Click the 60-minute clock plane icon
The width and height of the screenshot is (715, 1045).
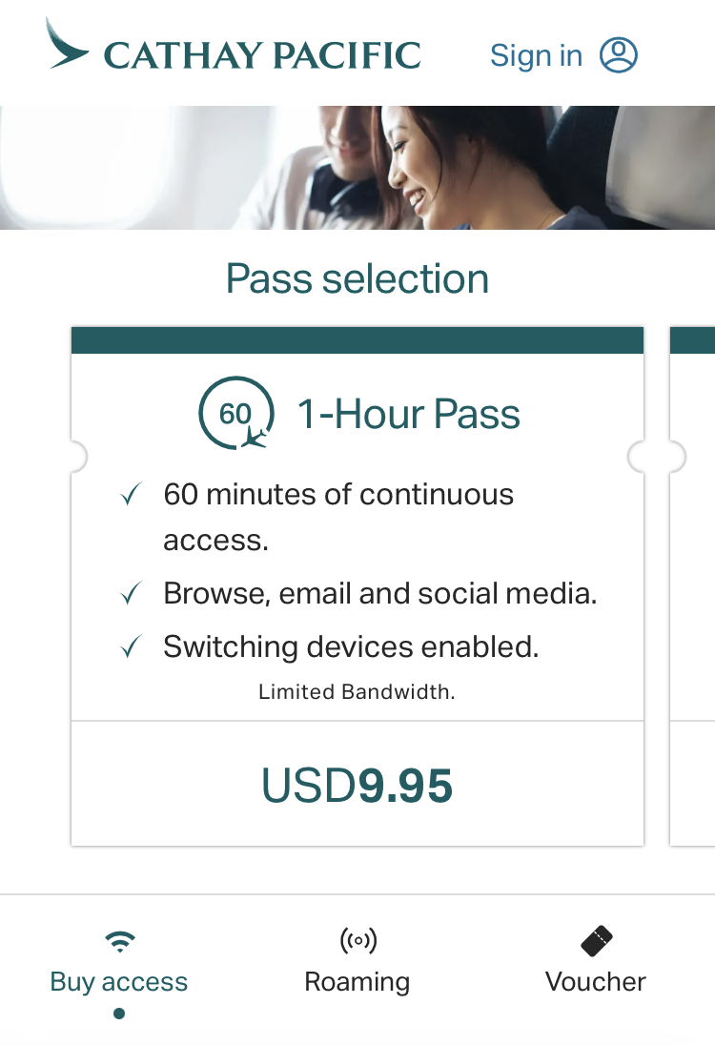pyautogui.click(x=235, y=415)
